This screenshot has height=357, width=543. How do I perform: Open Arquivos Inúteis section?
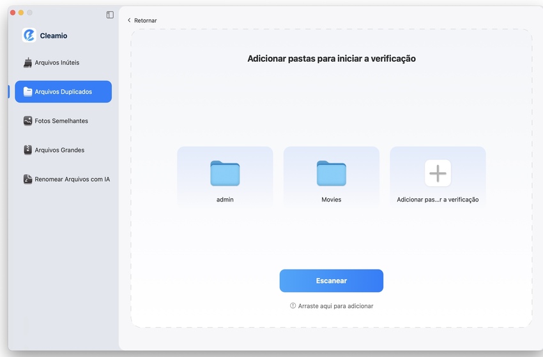52,62
